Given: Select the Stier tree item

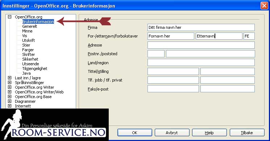Looking at the screenshot, I should 26,45.
